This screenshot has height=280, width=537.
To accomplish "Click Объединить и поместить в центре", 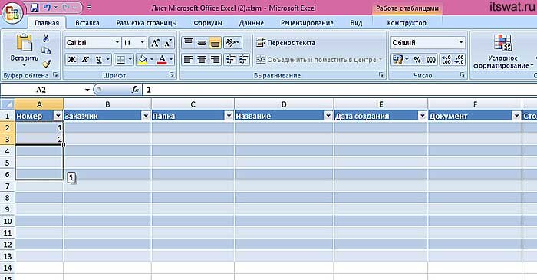I will 316,60.
